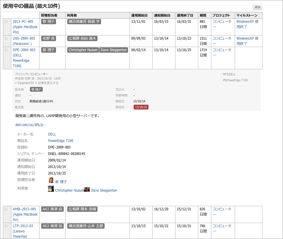Click the PN:PowerEdge T100 text
Image resolution: width=283 pixels, height=239 pixels.
pyautogui.click(x=235, y=80)
